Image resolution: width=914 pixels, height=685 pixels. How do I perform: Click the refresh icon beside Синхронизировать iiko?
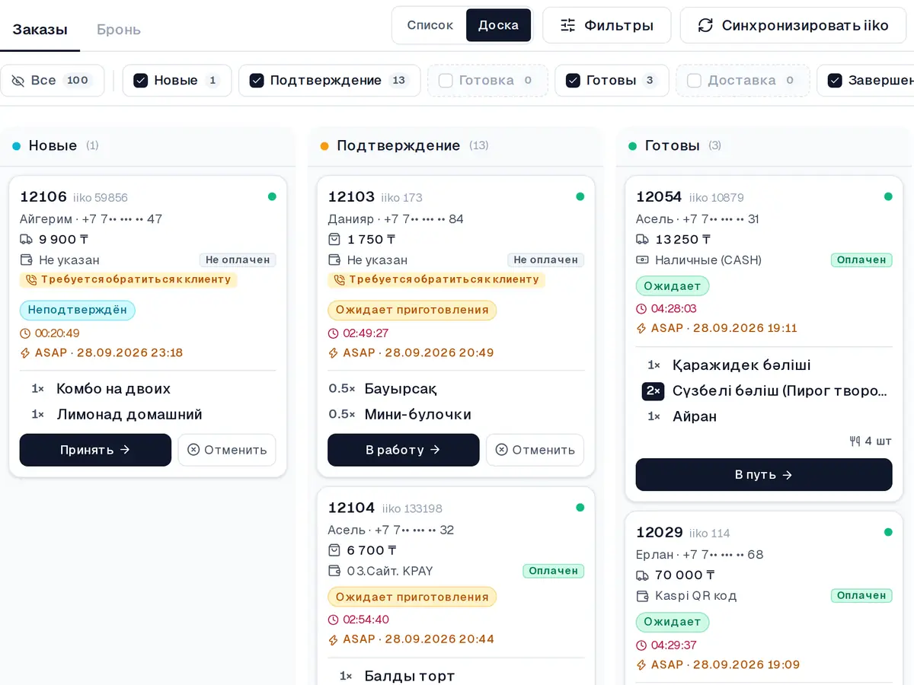point(705,25)
